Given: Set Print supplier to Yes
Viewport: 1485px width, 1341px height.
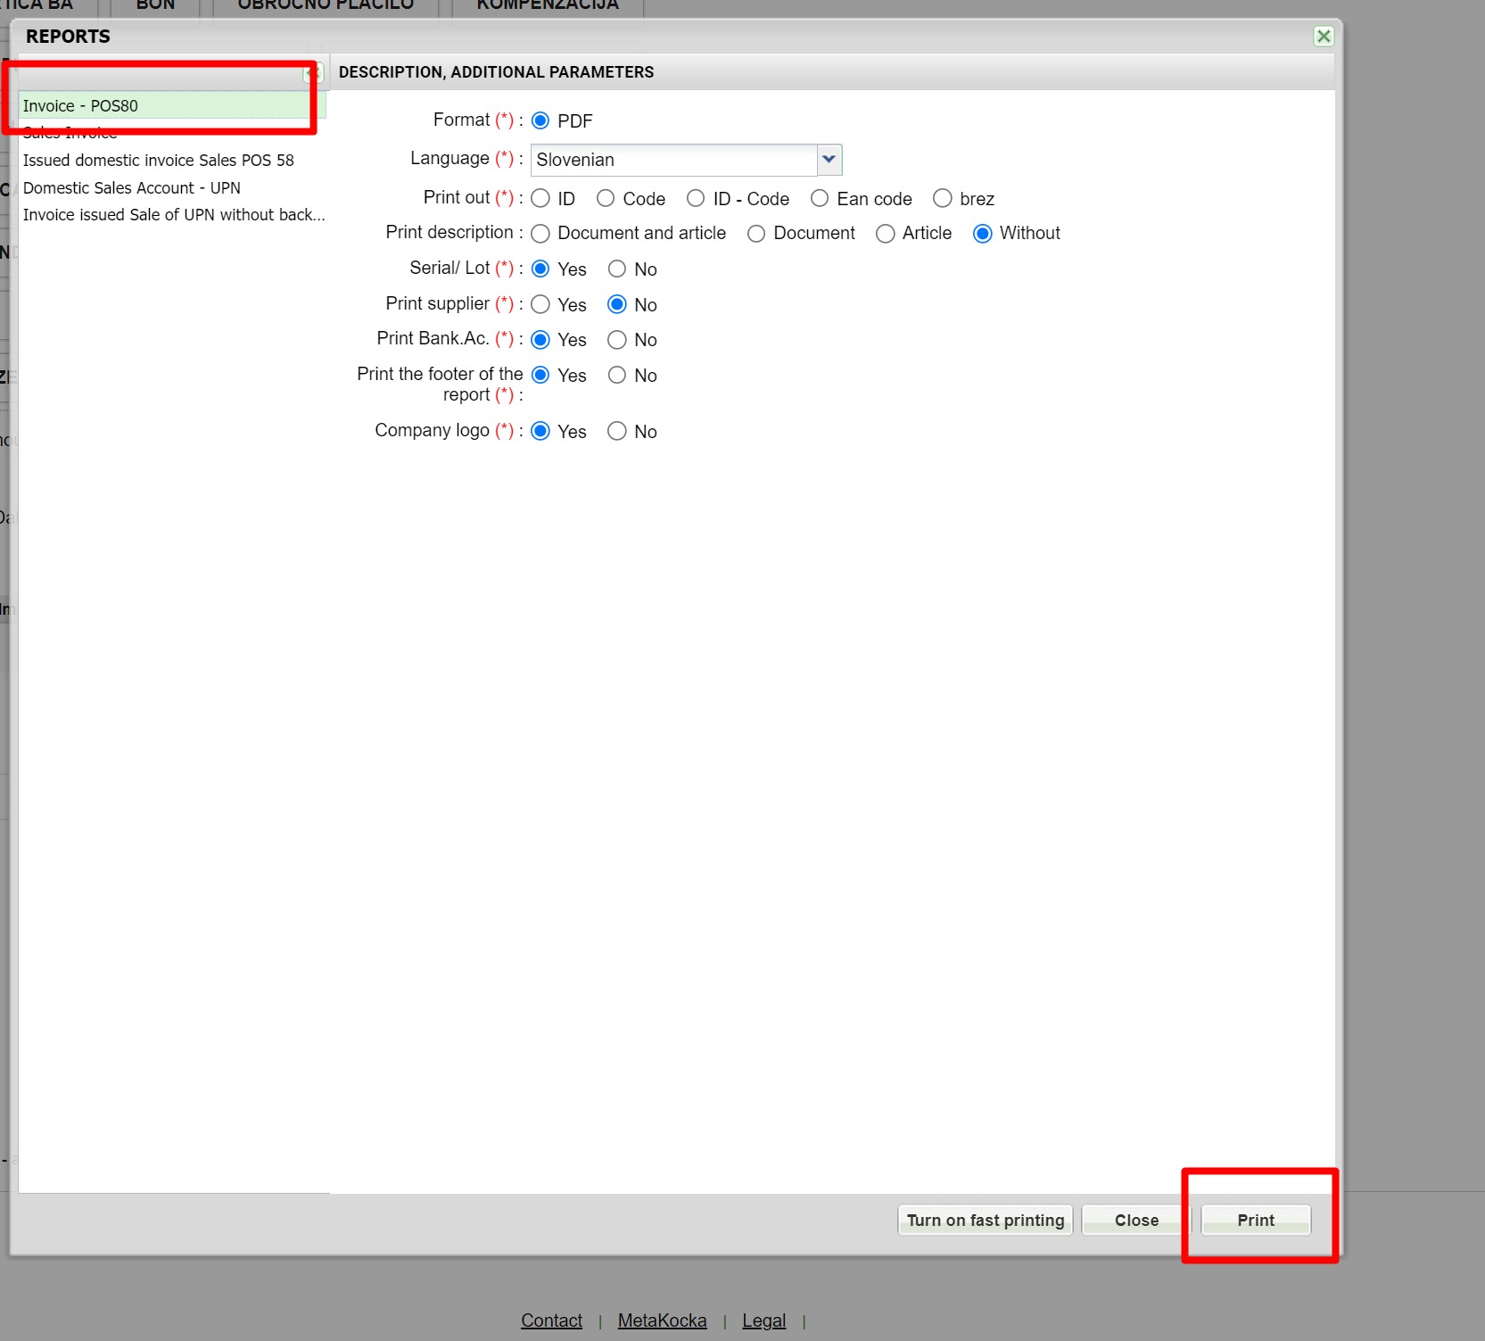Looking at the screenshot, I should pyautogui.click(x=540, y=304).
